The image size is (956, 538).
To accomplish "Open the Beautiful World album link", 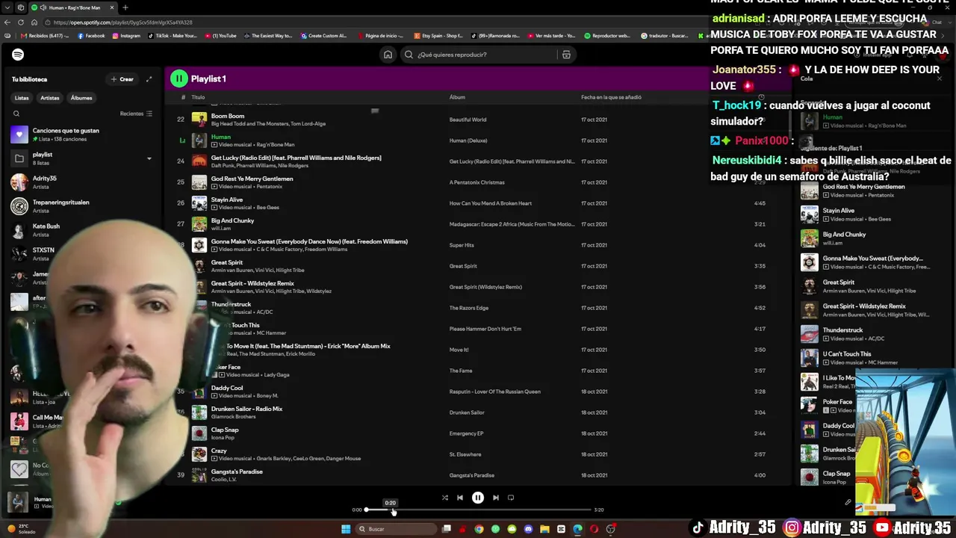I will click(468, 120).
